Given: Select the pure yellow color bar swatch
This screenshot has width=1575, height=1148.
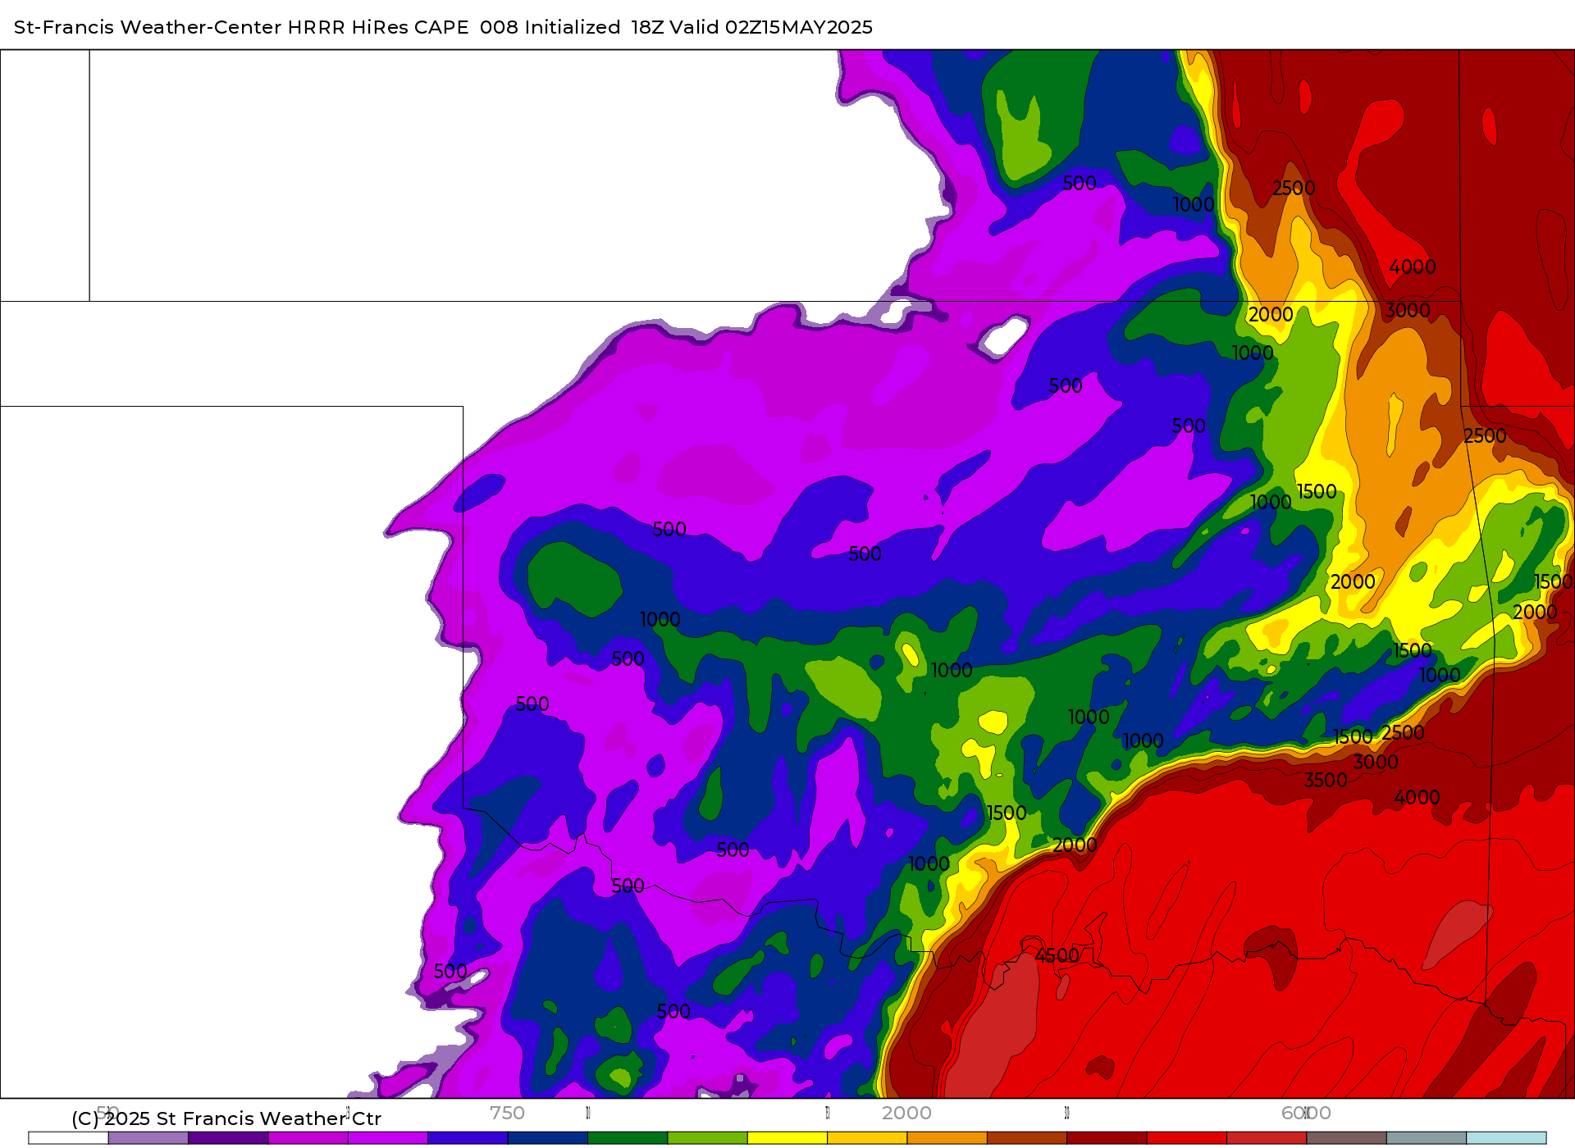Looking at the screenshot, I should click(787, 1137).
